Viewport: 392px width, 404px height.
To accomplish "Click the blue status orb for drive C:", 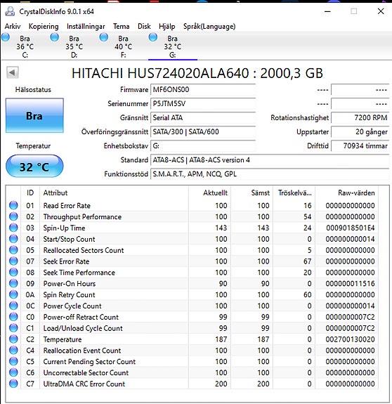I will pos(6,37).
